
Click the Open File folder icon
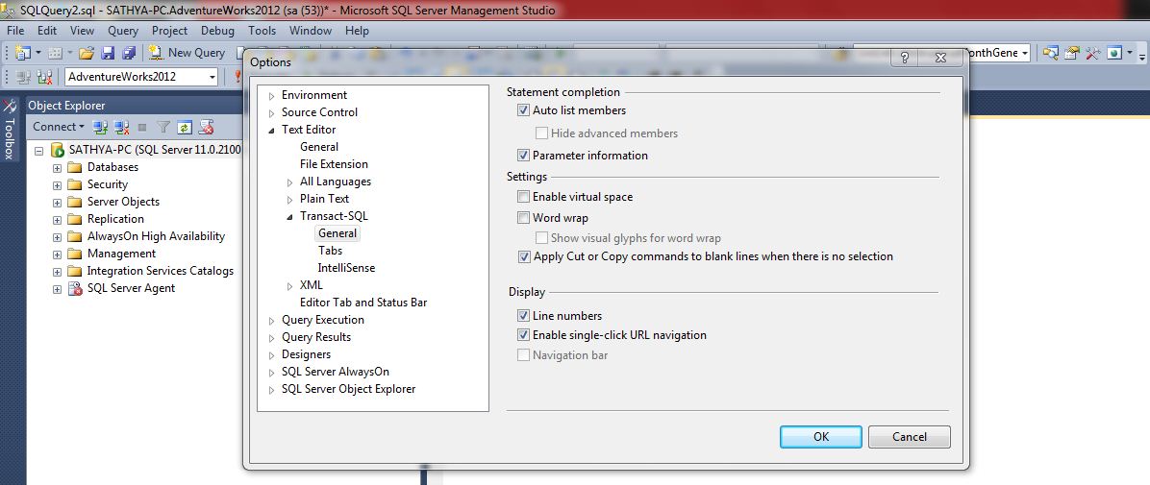(x=87, y=53)
